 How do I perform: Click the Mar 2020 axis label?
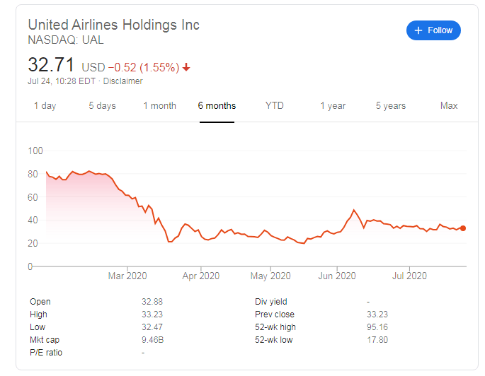tap(127, 276)
